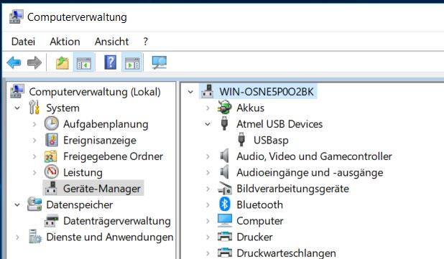Select Datenträgerverwaltung label in tree
Image resolution: width=444 pixels, height=259 pixels.
pos(117,221)
